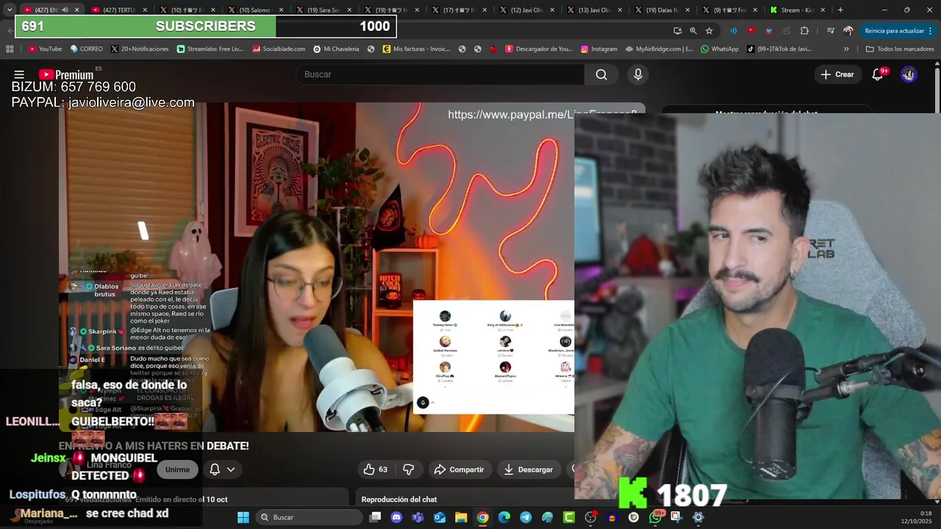Open the CORREO bookmark

[86, 49]
